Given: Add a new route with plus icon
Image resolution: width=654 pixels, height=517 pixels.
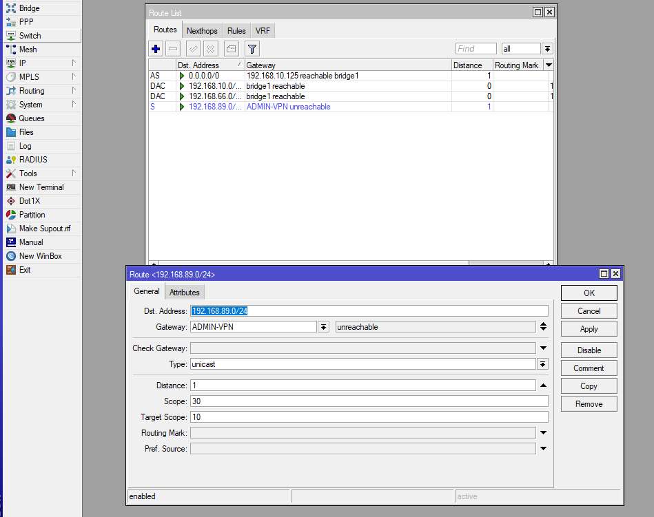Looking at the screenshot, I should coord(156,49).
